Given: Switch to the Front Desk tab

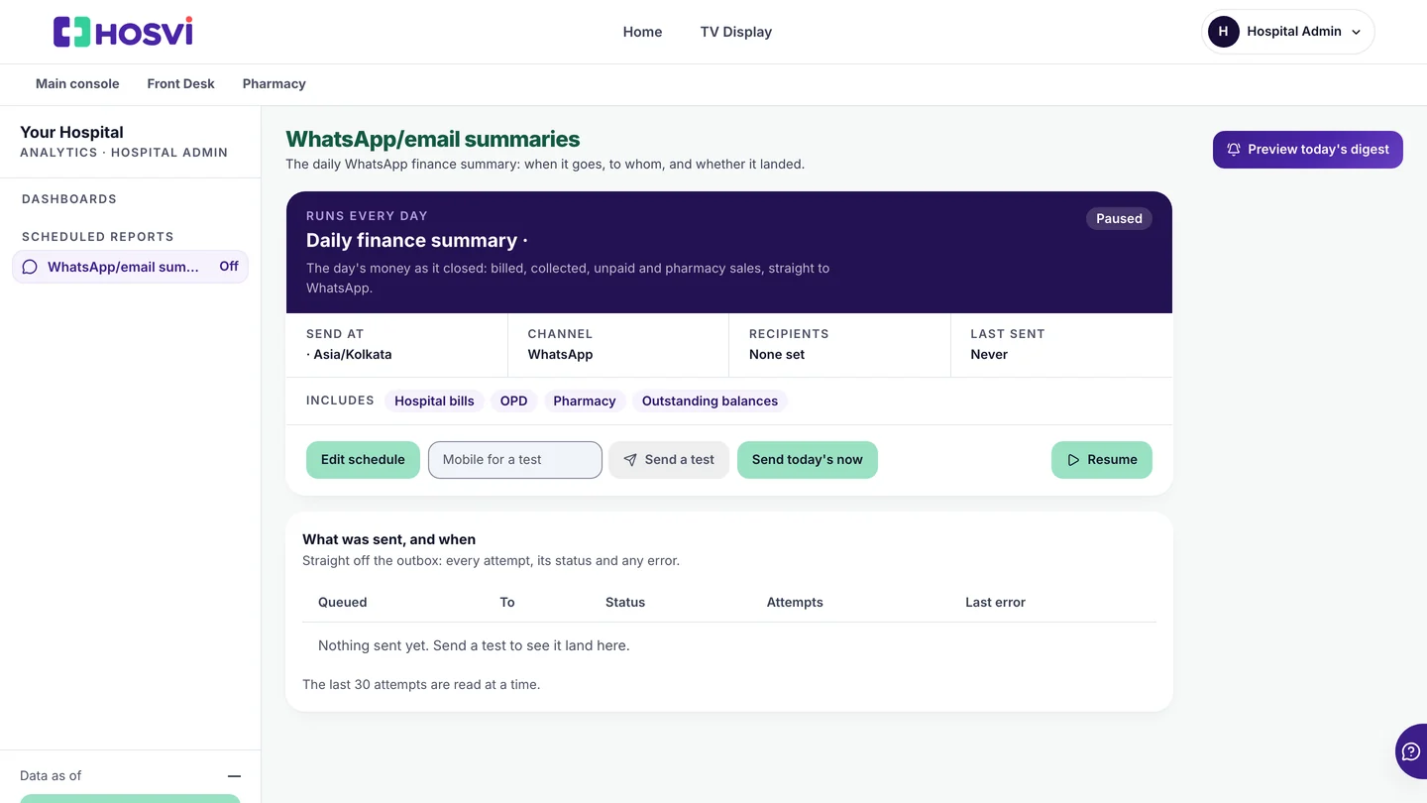Looking at the screenshot, I should (x=180, y=84).
